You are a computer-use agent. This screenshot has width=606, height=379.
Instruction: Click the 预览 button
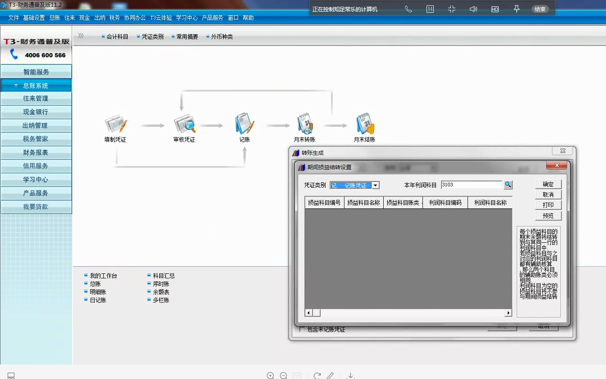(x=548, y=216)
